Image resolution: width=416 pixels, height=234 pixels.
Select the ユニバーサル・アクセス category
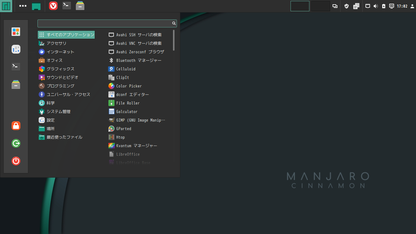[x=66, y=94]
